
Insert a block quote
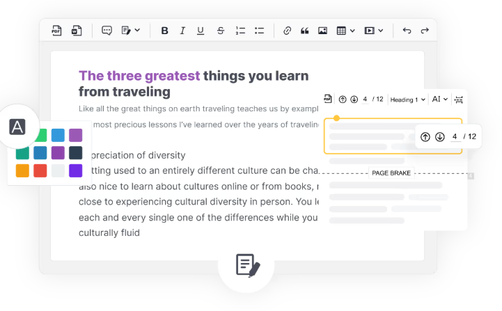tap(304, 31)
